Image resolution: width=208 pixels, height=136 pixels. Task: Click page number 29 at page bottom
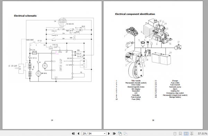coord(52,120)
